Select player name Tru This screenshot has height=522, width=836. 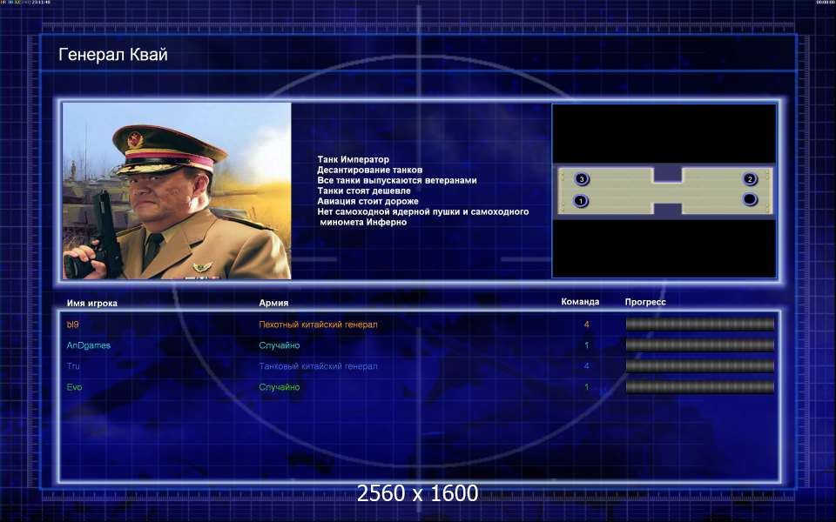(x=73, y=366)
